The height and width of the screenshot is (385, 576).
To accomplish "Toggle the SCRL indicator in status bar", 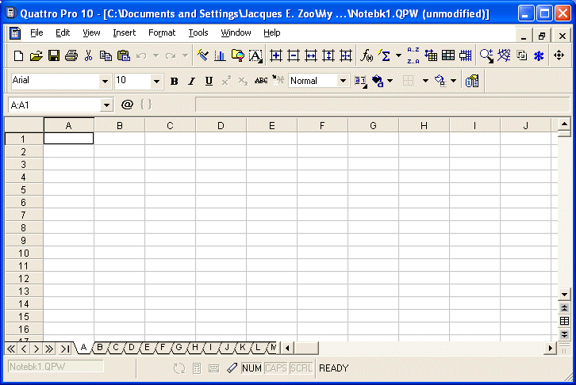I will click(301, 368).
